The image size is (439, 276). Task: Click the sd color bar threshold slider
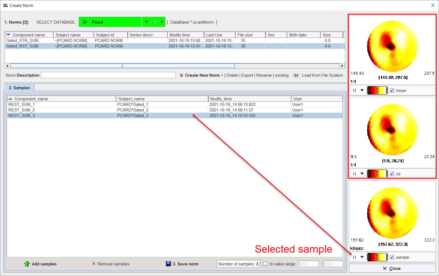[377, 174]
